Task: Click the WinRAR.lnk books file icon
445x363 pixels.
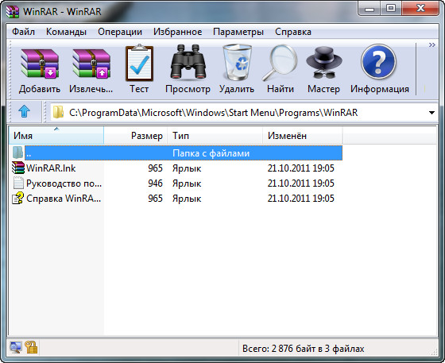Action: point(18,168)
